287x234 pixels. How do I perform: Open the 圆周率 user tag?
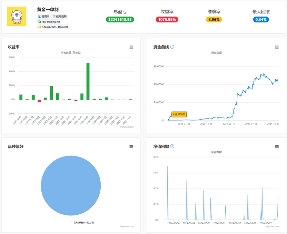click(x=44, y=17)
